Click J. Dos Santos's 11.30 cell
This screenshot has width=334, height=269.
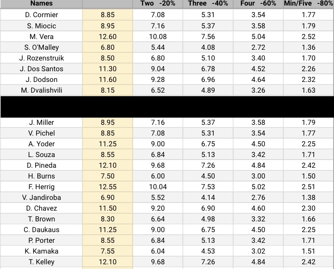tap(107, 69)
